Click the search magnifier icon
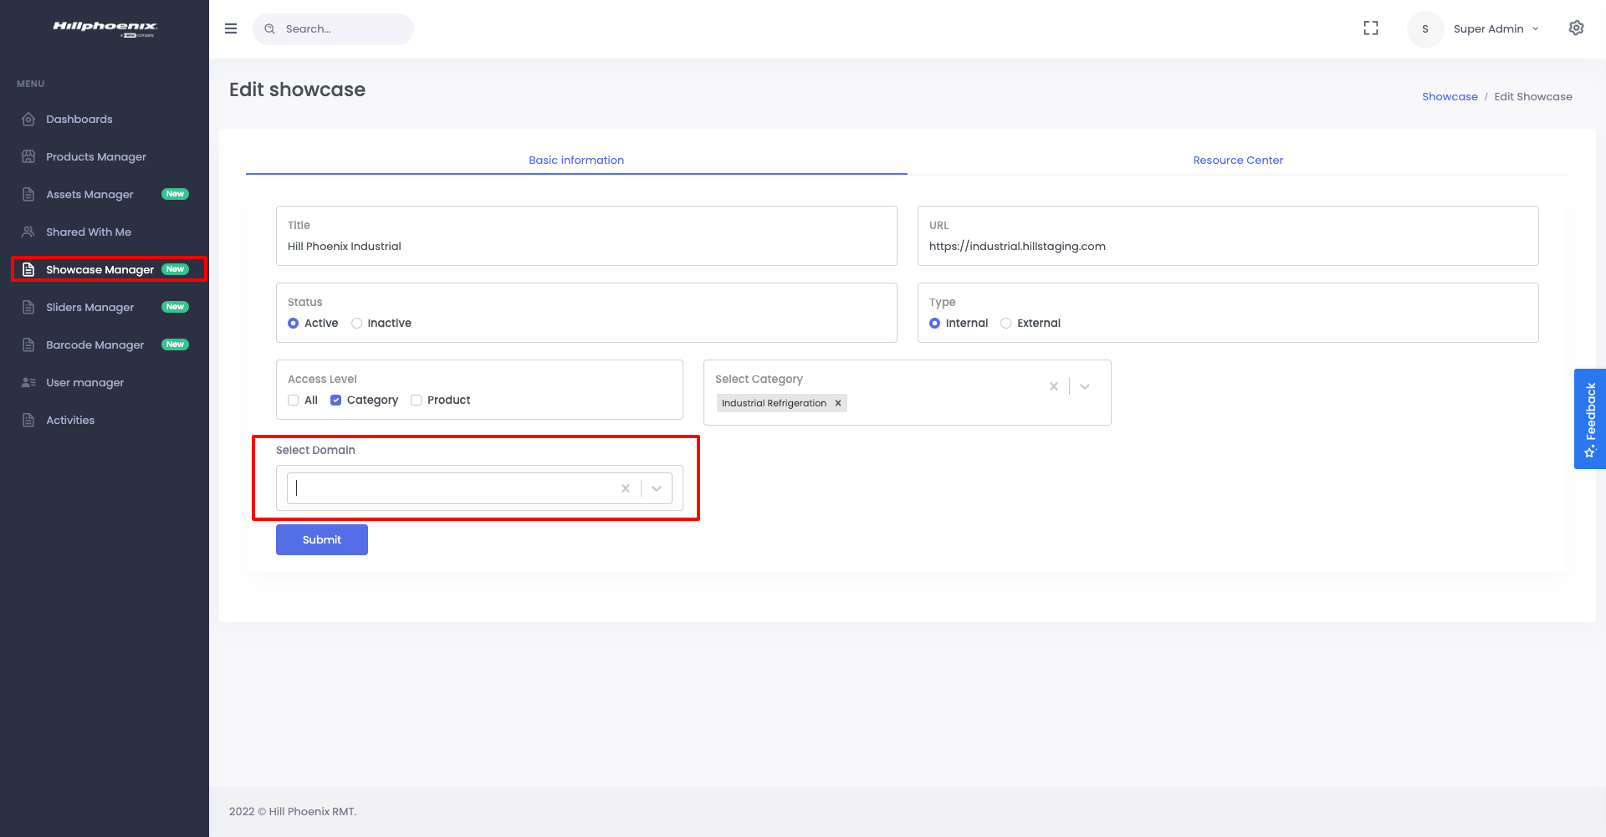Image resolution: width=1606 pixels, height=837 pixels. tap(270, 29)
